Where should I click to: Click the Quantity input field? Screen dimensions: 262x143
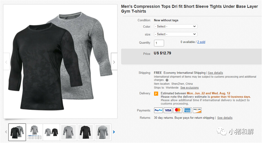pos(159,43)
